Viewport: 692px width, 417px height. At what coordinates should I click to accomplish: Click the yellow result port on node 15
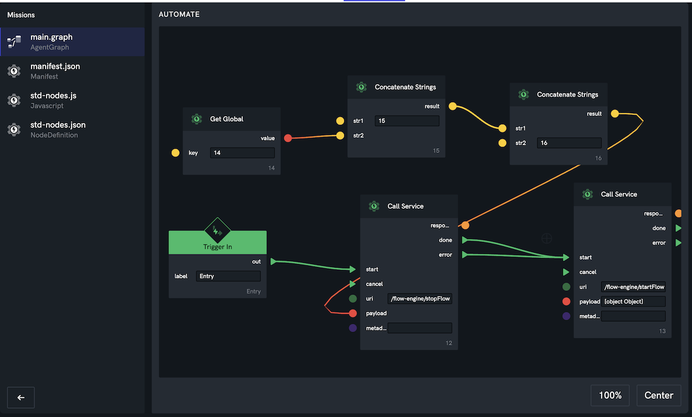pyautogui.click(x=452, y=106)
